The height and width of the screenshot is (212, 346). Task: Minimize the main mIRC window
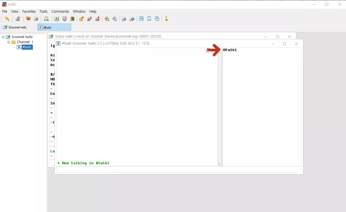click(314, 4)
